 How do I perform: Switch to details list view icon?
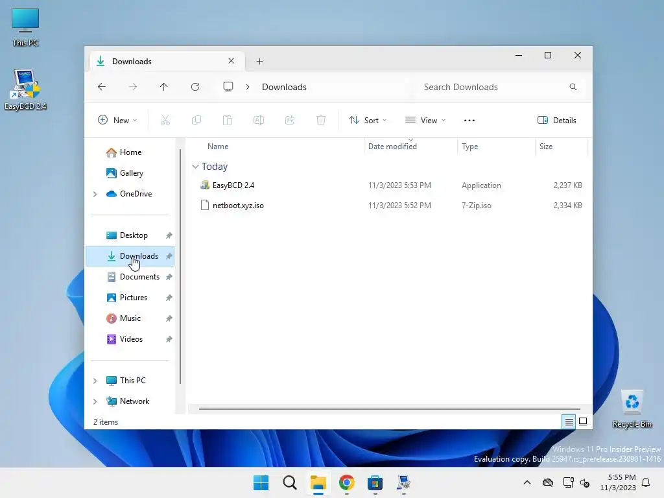569,421
